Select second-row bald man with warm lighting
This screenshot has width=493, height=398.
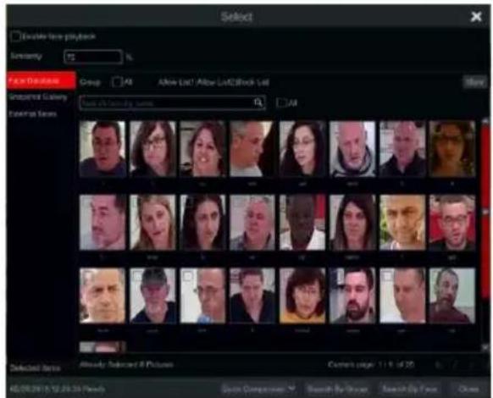[402, 222]
